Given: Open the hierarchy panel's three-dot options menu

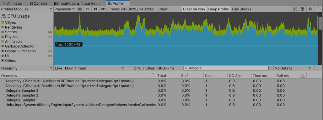Looking at the screenshot, I should tap(318, 68).
